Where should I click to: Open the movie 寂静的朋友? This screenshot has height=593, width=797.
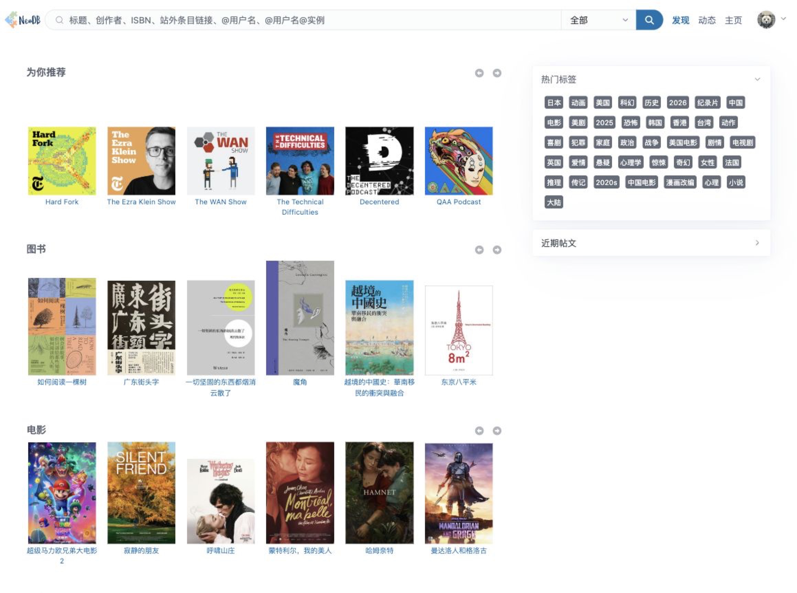tap(141, 551)
